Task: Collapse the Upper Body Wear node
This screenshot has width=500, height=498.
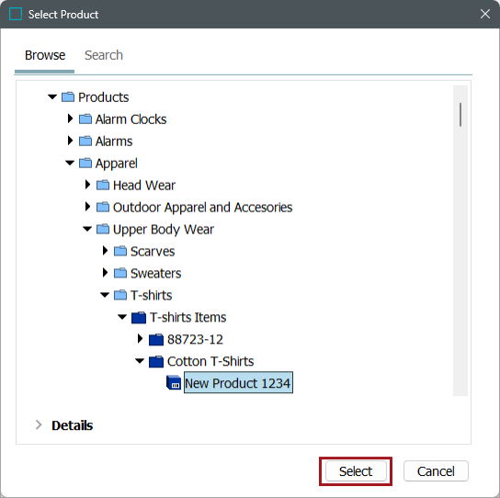Action: click(87, 229)
